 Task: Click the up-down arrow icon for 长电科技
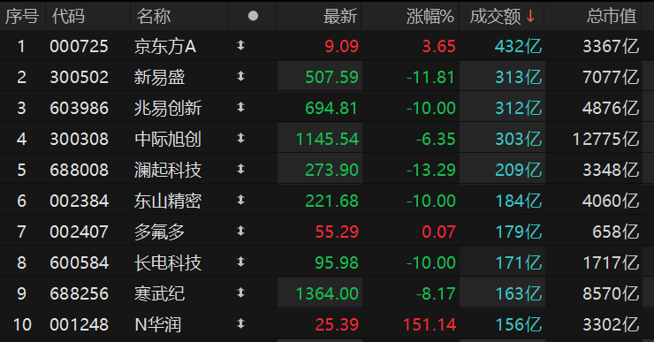click(x=240, y=262)
